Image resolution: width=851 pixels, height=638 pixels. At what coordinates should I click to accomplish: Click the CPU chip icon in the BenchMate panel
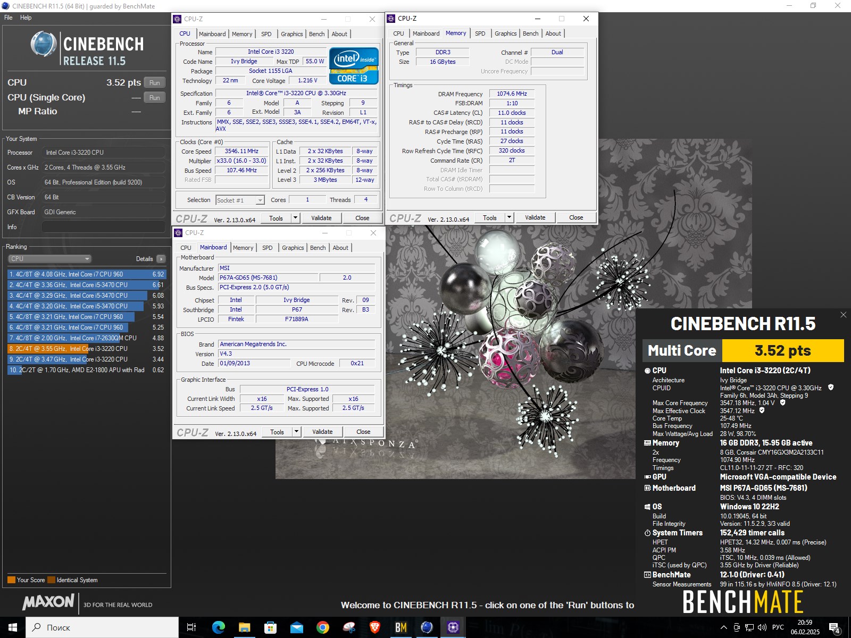click(647, 371)
